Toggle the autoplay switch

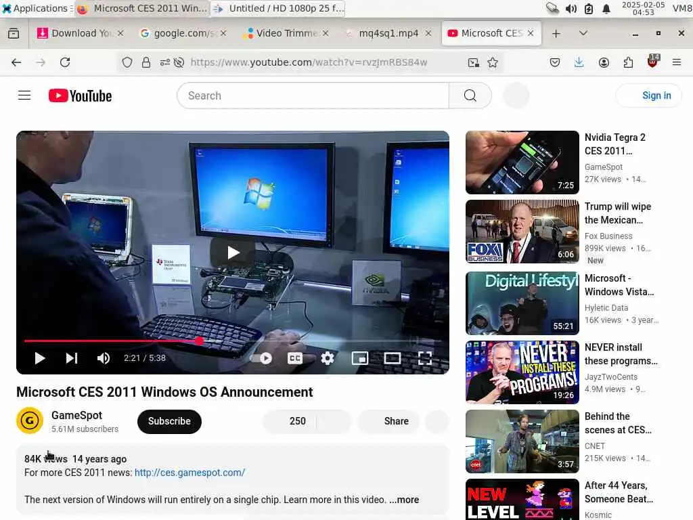tap(262, 358)
